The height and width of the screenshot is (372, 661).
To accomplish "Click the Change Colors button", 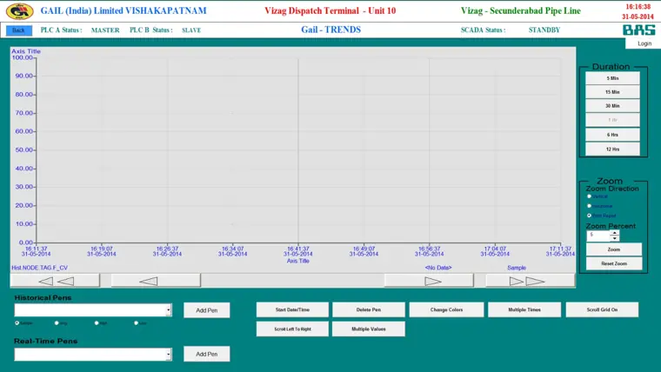I will 446,309.
